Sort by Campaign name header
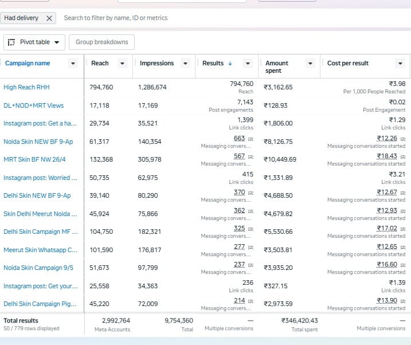 (x=28, y=64)
